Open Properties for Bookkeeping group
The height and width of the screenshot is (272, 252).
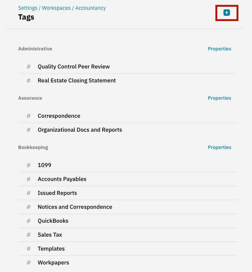219,147
